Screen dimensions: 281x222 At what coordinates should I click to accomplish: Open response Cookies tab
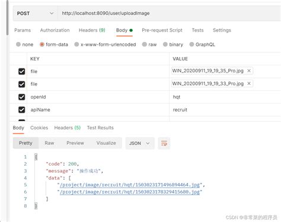[39, 128]
